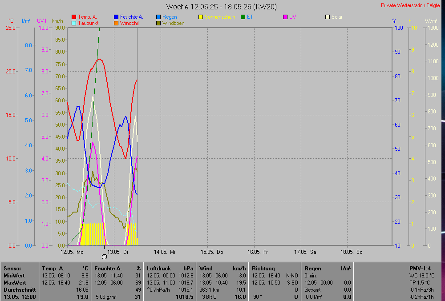The image size is (445, 301).
Task: Click the '-0.2hPa/1h' pressure tendency
Action: [421, 297]
